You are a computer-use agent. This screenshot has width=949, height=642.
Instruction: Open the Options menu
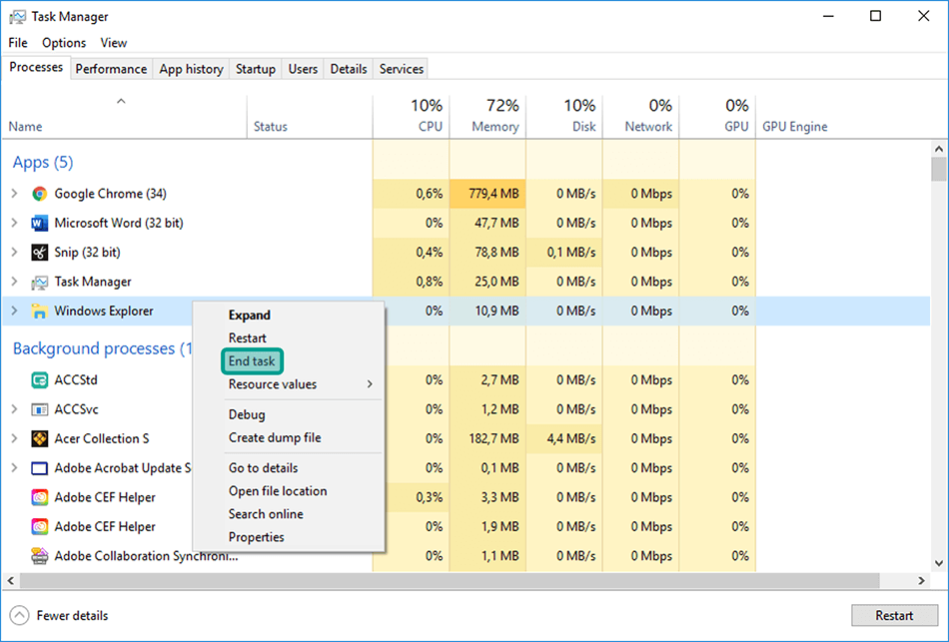pos(64,43)
